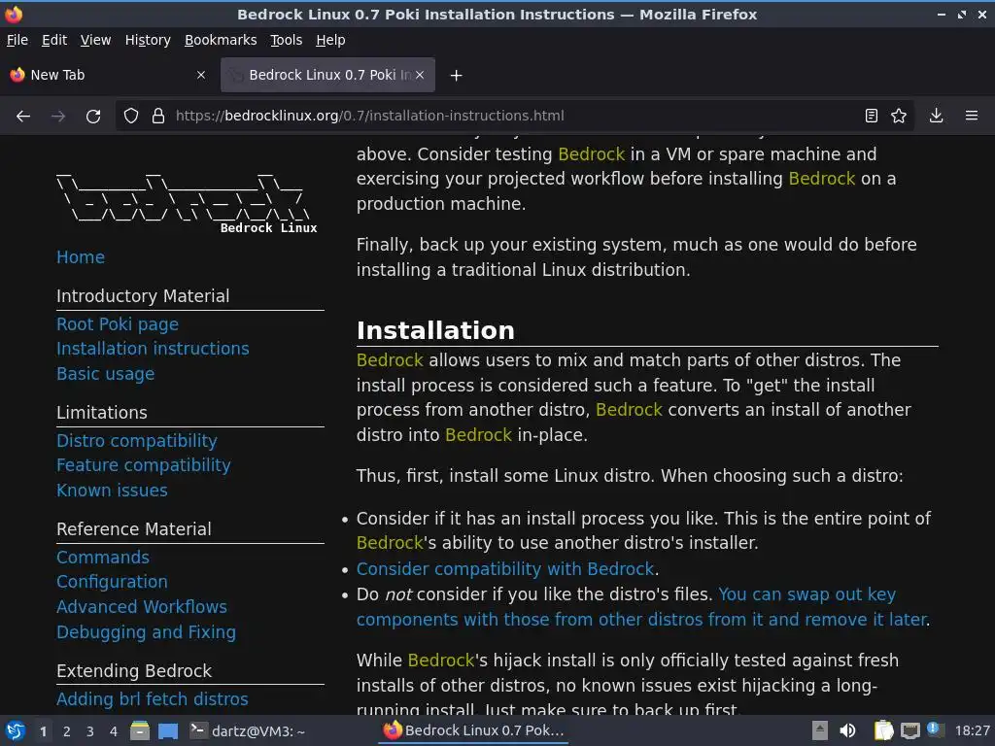
Task: Open Configuration reference link
Action: 113,582
